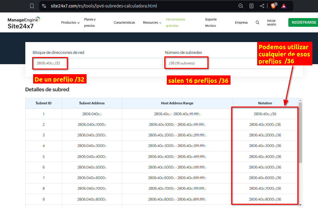The height and width of the screenshot is (210, 318).
Task: Open the Características menu item
Action: (x=124, y=22)
